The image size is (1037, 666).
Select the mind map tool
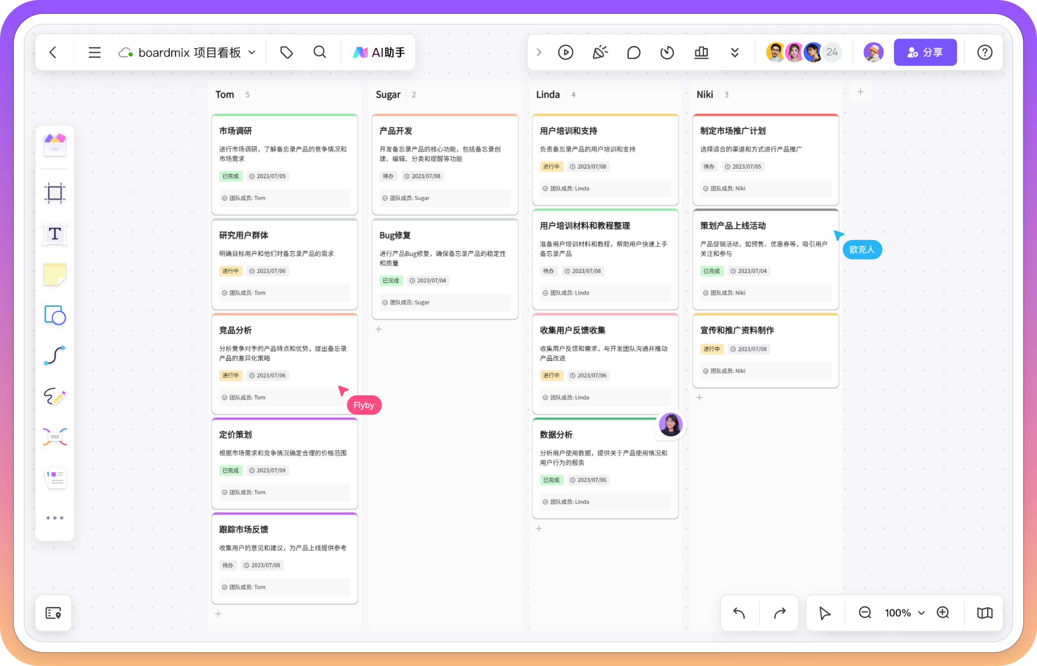click(x=55, y=437)
